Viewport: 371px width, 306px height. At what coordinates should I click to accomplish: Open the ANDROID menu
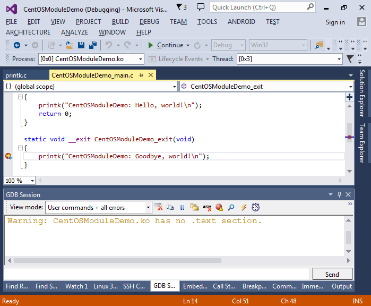click(241, 22)
